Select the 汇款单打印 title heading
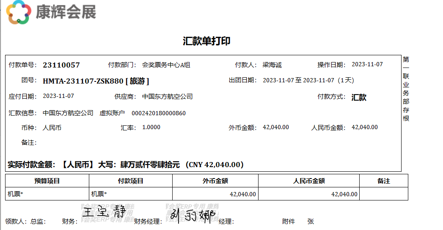 click(206, 41)
